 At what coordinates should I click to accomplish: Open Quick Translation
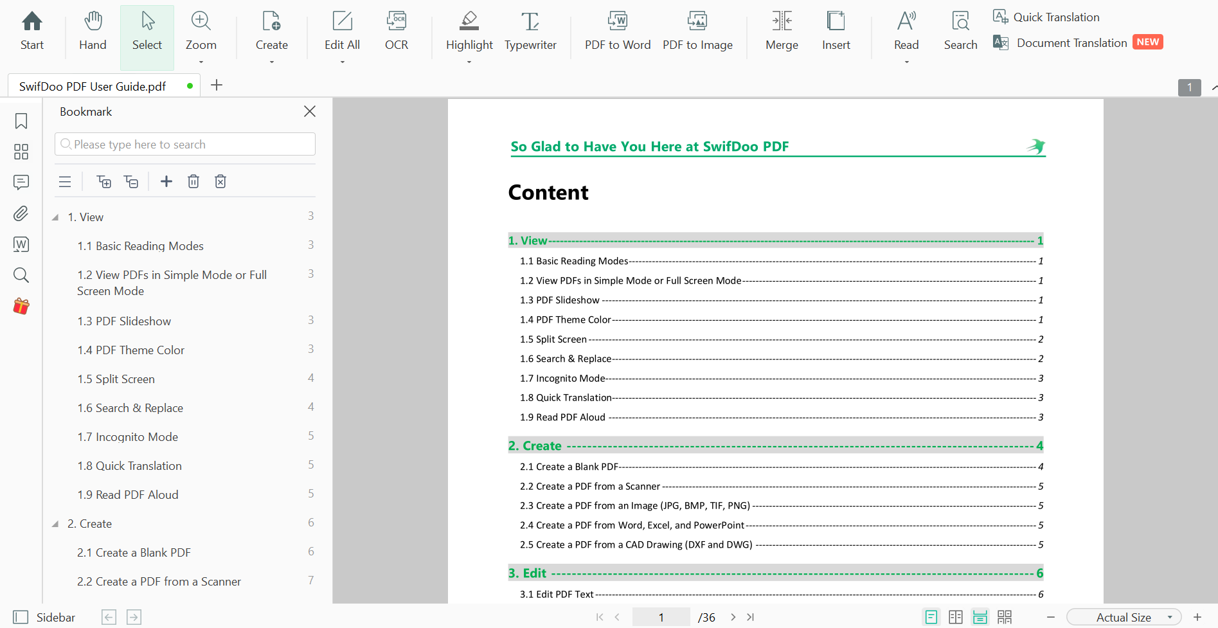point(1046,17)
